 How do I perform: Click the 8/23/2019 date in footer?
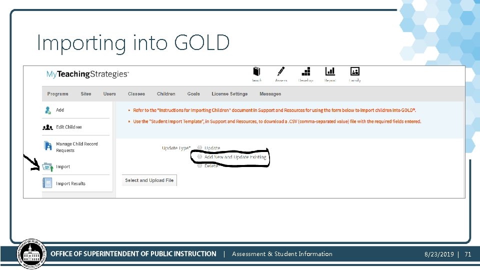click(439, 254)
